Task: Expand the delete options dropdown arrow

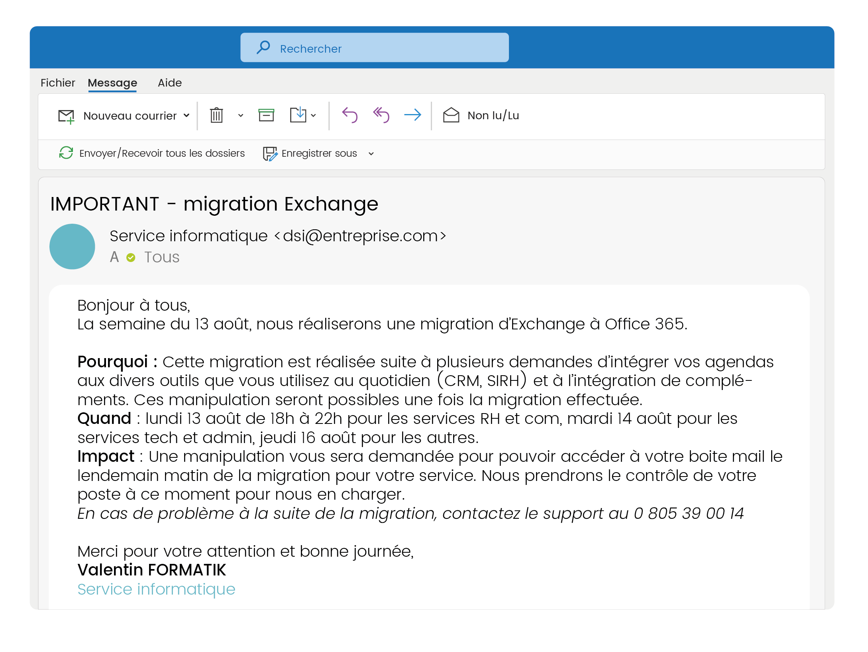Action: (241, 116)
